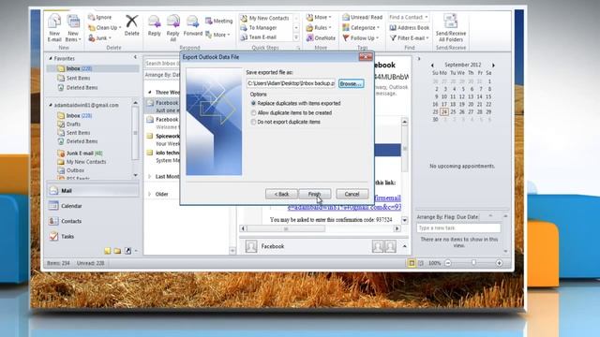Image resolution: width=600 pixels, height=337 pixels.
Task: Toggle Unread/Read status
Action: coord(363,17)
